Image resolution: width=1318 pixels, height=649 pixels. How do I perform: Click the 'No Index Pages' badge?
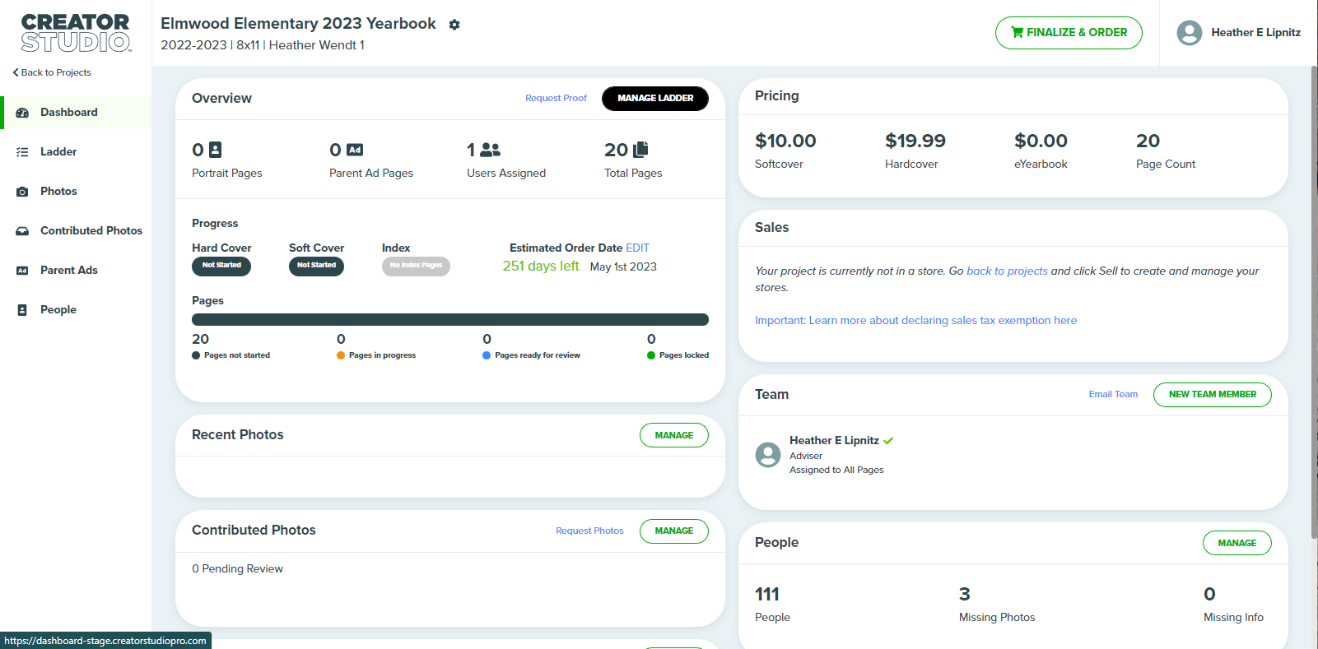click(x=416, y=266)
